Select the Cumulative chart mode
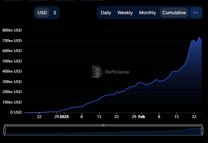This screenshot has width=208, height=143. click(x=174, y=13)
